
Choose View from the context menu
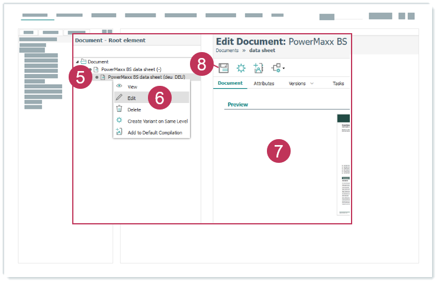[x=133, y=86]
